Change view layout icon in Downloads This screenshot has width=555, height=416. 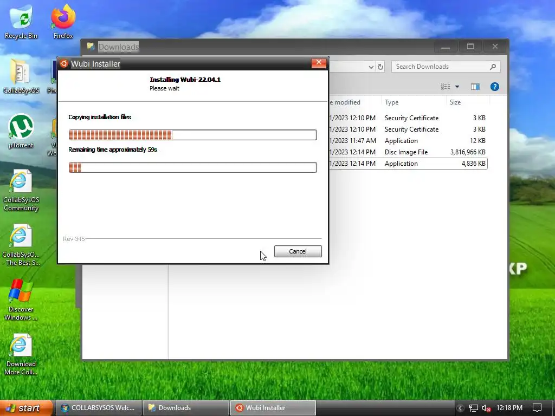point(446,87)
